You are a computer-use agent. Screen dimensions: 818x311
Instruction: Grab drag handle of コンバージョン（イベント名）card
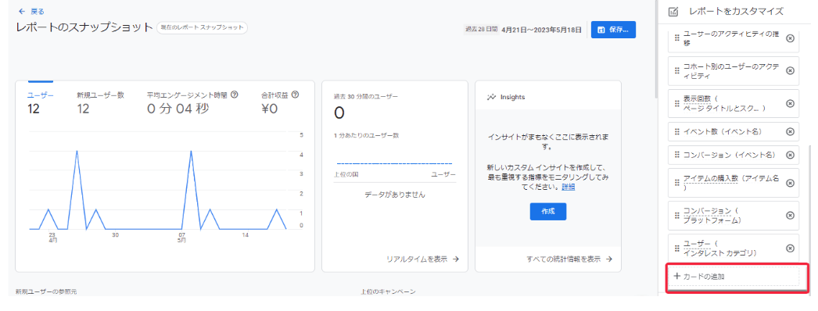(676, 155)
